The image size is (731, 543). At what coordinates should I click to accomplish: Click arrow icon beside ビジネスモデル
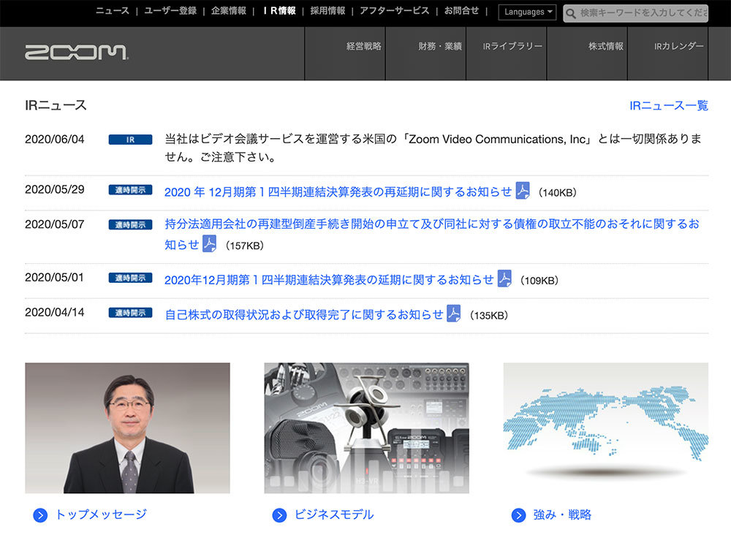[x=279, y=515]
